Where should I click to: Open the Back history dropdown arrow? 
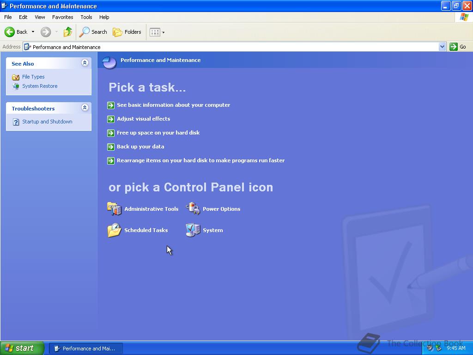(x=33, y=32)
